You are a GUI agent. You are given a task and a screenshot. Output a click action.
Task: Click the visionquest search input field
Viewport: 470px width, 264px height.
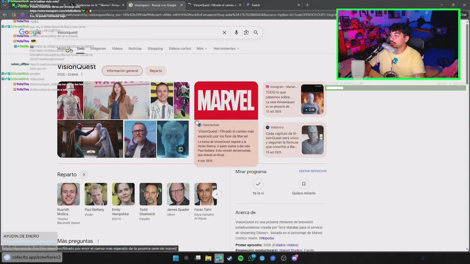(138, 33)
